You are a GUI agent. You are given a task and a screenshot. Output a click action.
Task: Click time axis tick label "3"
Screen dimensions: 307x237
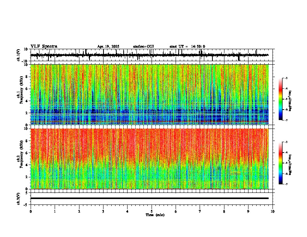point(103,211)
